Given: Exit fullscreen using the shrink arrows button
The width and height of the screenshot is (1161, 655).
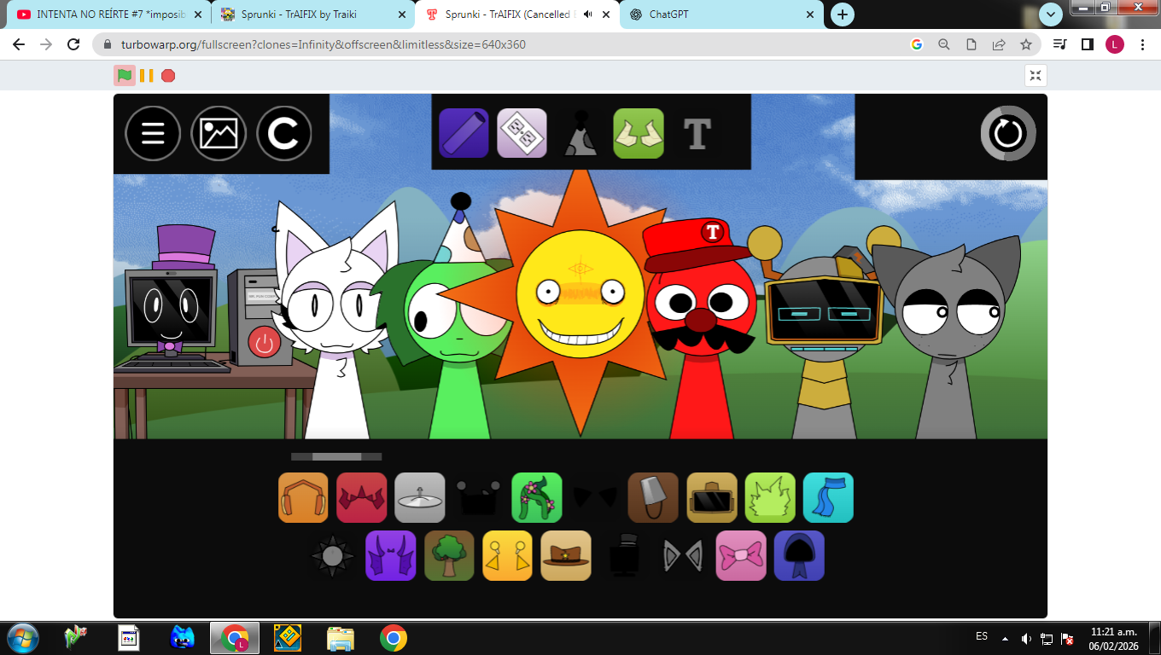Looking at the screenshot, I should (x=1036, y=75).
